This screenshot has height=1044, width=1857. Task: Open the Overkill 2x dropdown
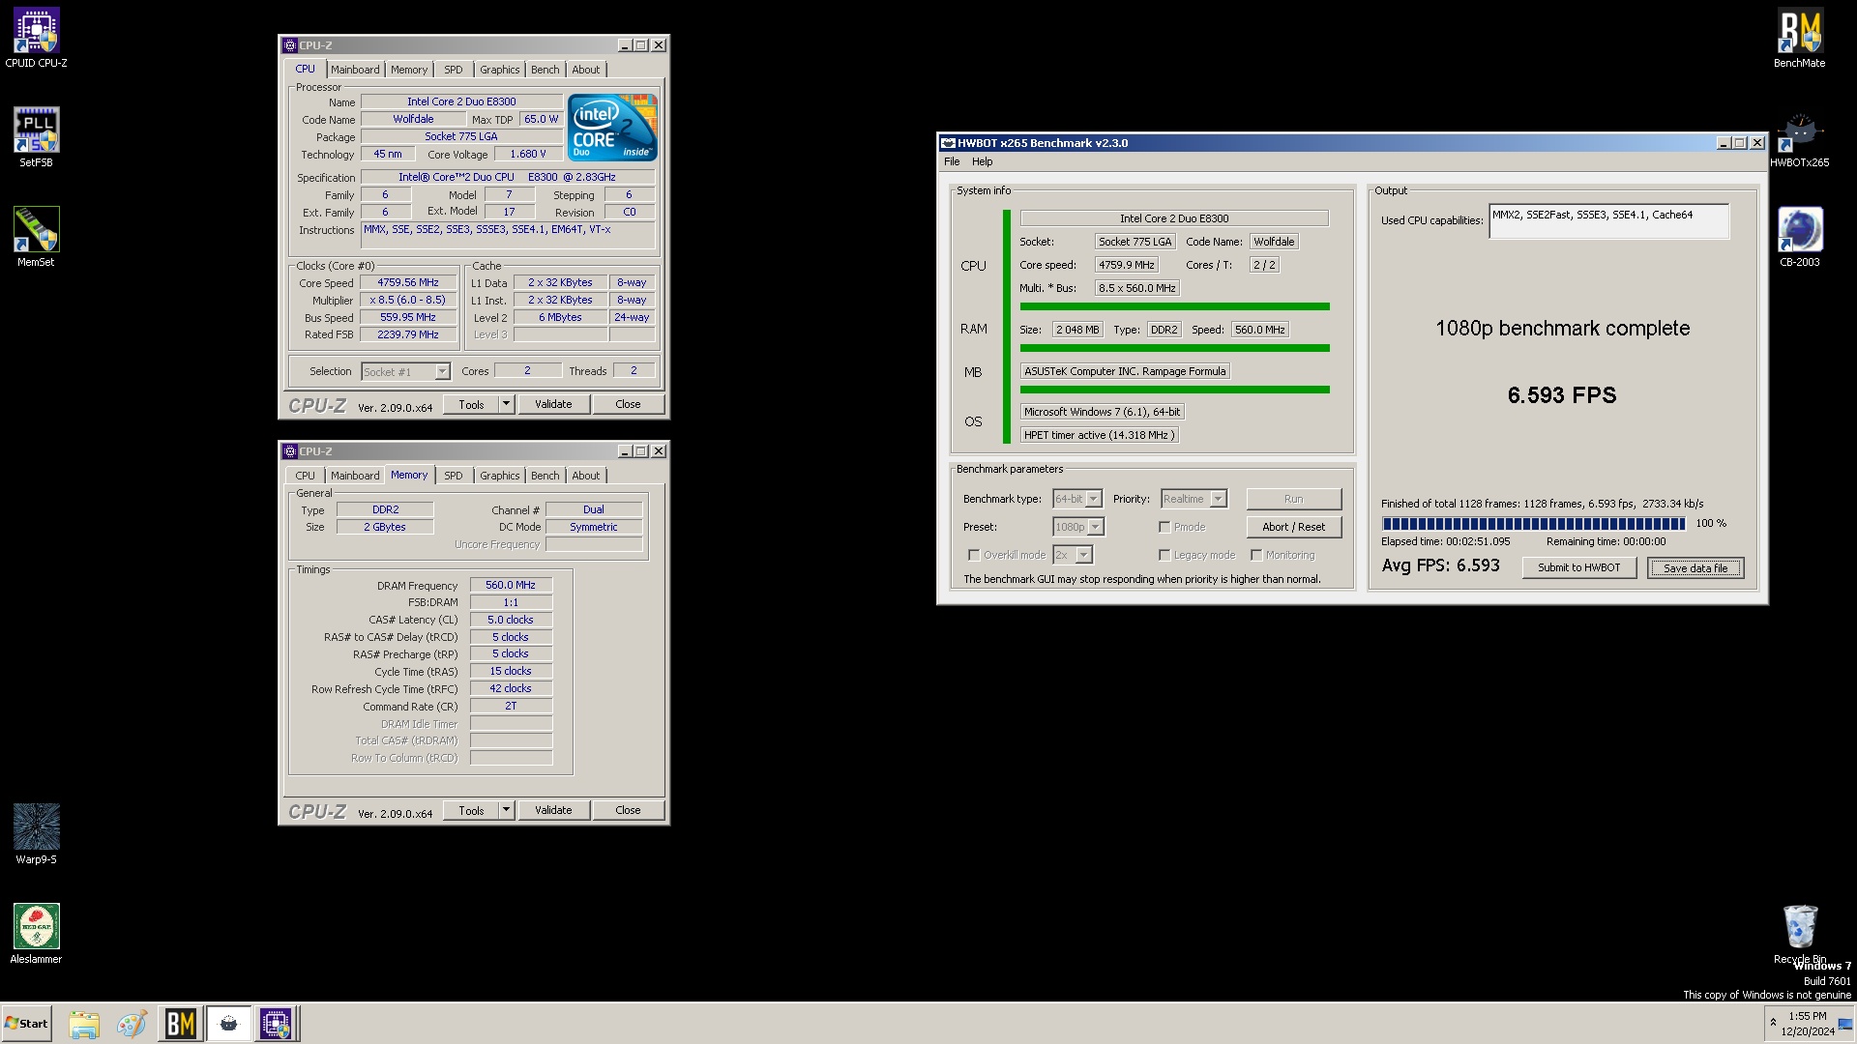(x=1084, y=555)
